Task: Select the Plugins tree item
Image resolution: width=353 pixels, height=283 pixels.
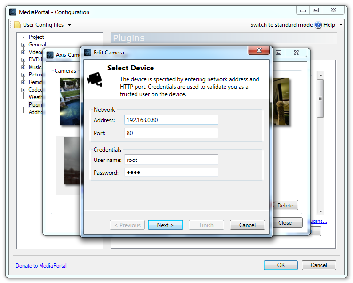Action: pos(35,105)
